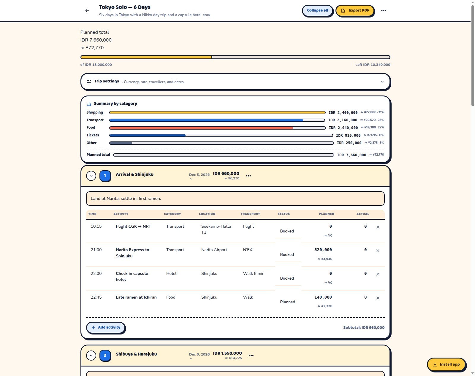Viewport: 475px width, 376px height.
Task: Click the Trip settings sliders icon
Action: [89, 81]
